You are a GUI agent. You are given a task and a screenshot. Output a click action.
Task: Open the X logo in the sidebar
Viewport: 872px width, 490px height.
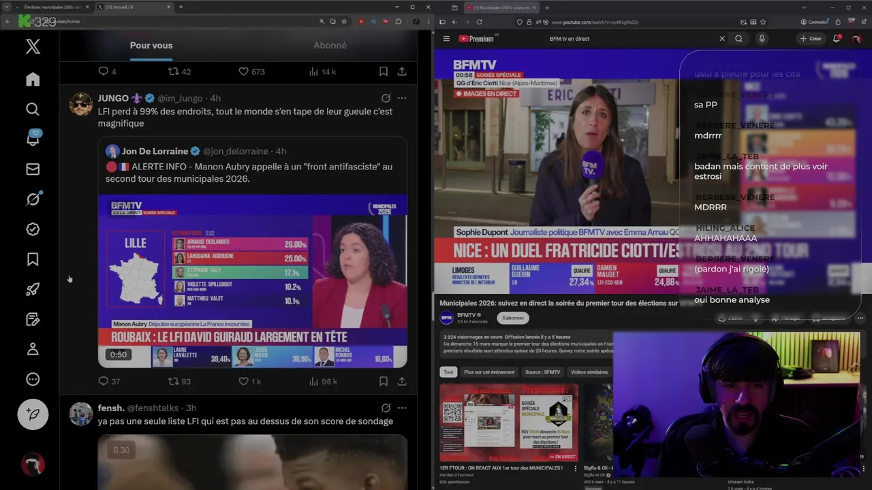33,46
